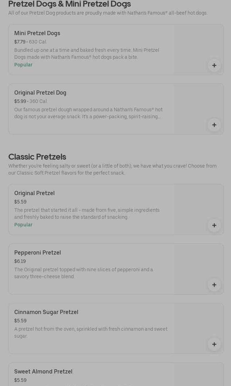Viewport: 231px width, 386px height.
Task: Click the Pretzel Dogs & Mini Pretzel Dogs heading
Action: coord(70,4)
